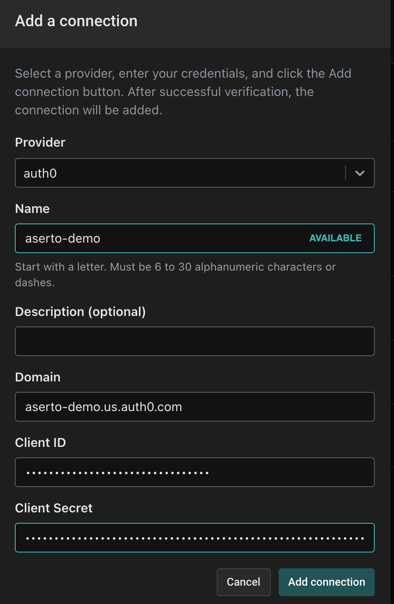This screenshot has width=394, height=604.
Task: Click the 'Description (optional)' label
Action: (x=80, y=312)
